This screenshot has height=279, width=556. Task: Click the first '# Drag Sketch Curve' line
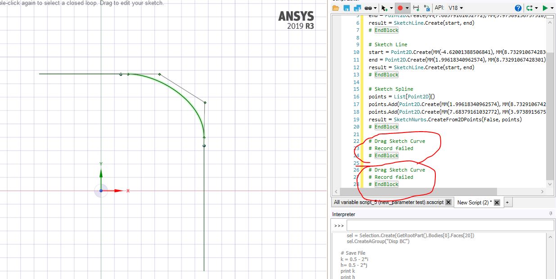click(x=397, y=141)
